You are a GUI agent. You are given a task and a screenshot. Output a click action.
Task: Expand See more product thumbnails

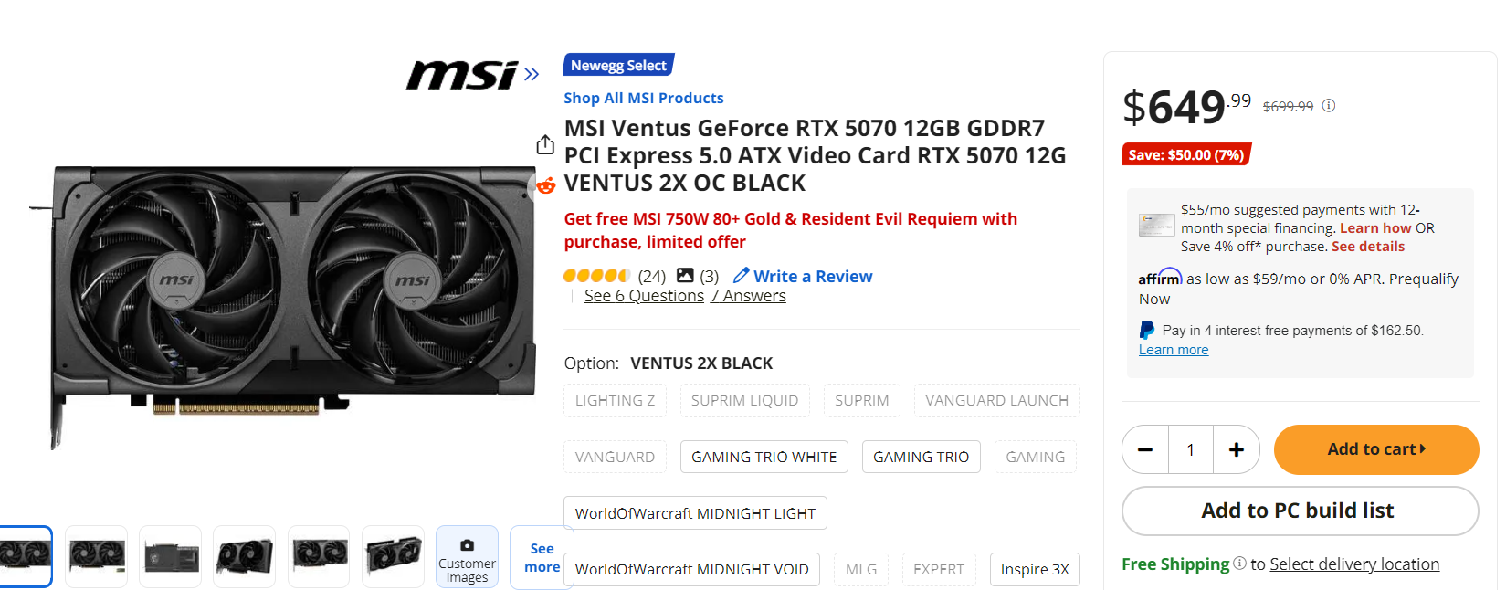click(x=542, y=557)
